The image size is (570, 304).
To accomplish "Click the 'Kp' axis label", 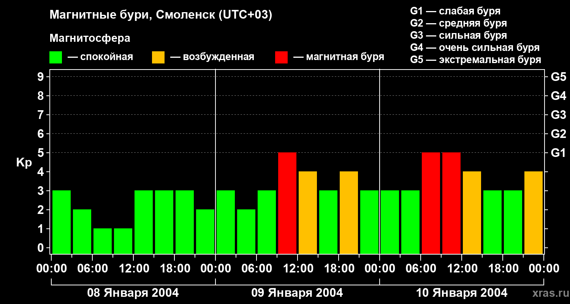I will tap(24, 163).
